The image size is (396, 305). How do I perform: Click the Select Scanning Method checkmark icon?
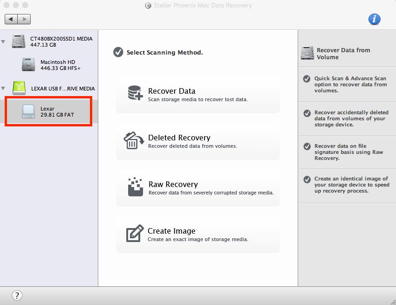tap(118, 52)
